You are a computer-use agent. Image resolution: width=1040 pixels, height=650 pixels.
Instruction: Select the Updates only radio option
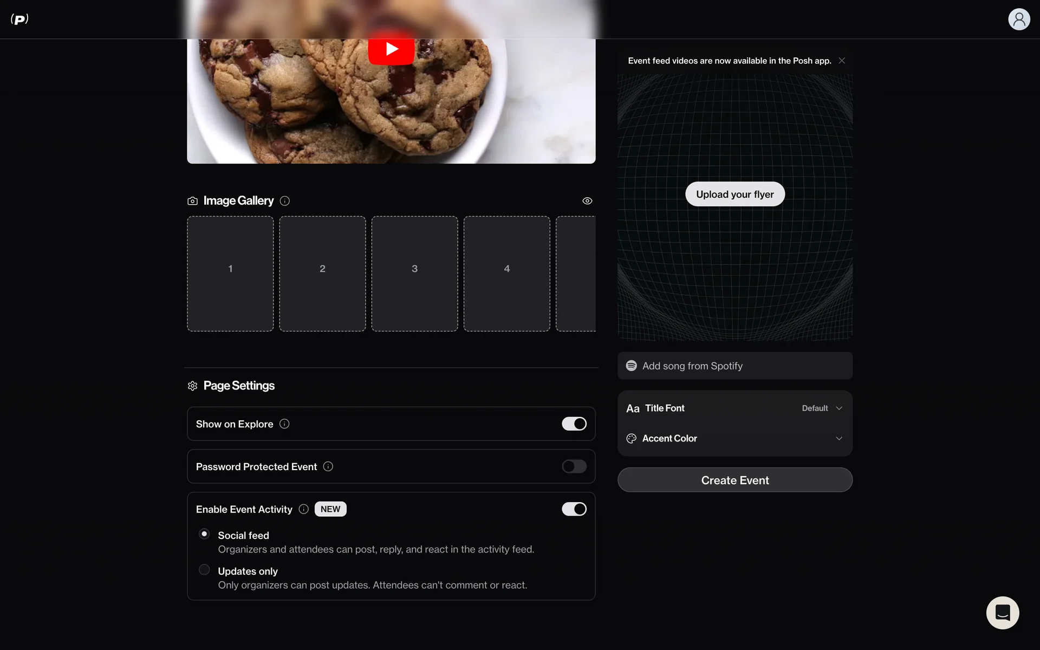click(x=204, y=570)
